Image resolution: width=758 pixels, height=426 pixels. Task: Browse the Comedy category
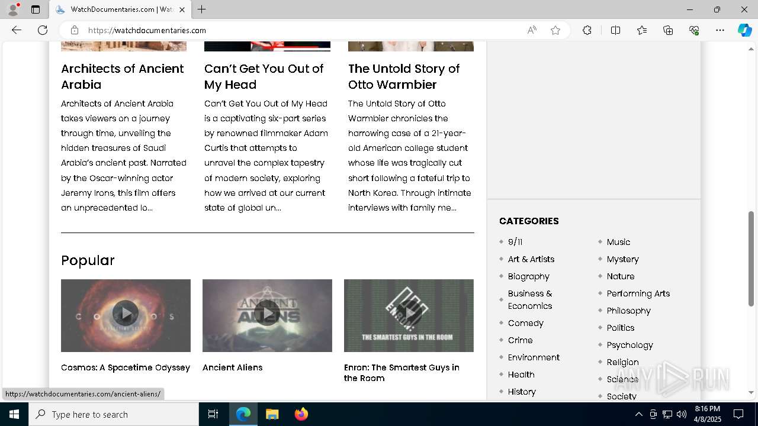pyautogui.click(x=526, y=323)
